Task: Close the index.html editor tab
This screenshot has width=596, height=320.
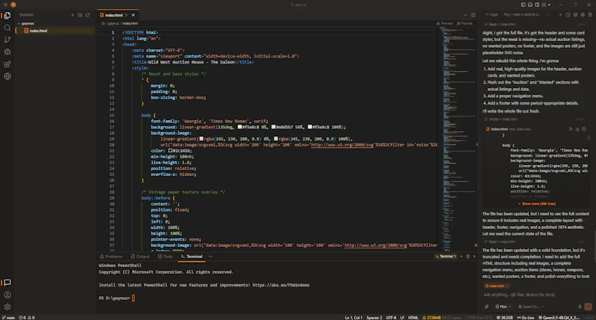Action: coord(133,15)
